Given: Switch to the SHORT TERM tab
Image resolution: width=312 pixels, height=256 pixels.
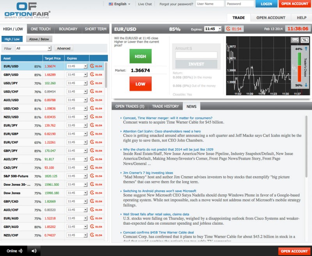Looking at the screenshot, I should (96, 29).
